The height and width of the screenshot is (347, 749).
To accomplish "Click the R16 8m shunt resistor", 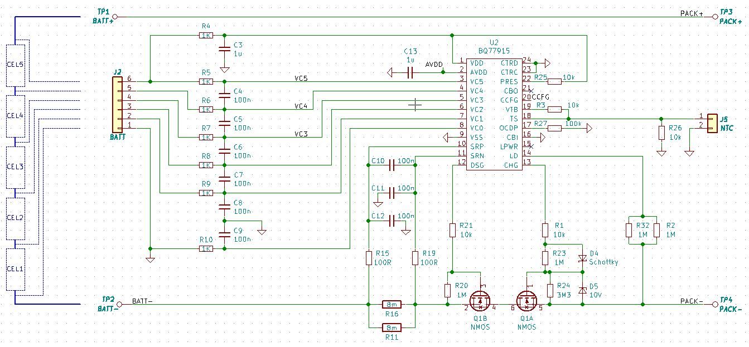I will (x=391, y=305).
